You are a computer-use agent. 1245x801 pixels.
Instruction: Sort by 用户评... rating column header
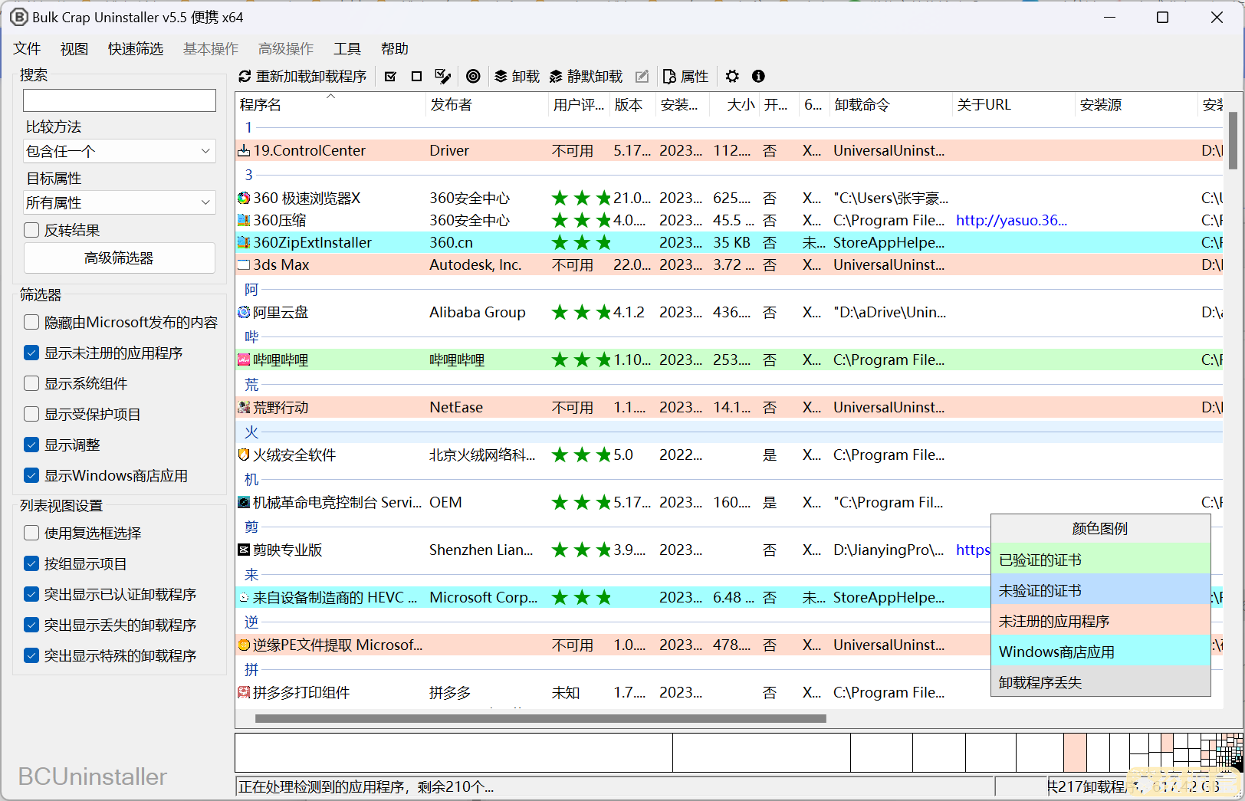pyautogui.click(x=579, y=105)
